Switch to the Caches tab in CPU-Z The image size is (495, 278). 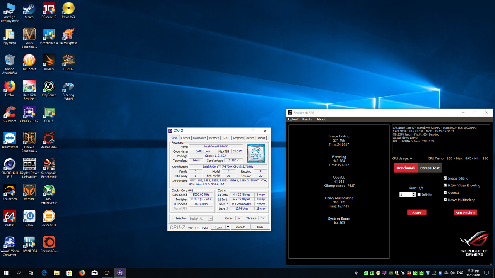[186, 138]
